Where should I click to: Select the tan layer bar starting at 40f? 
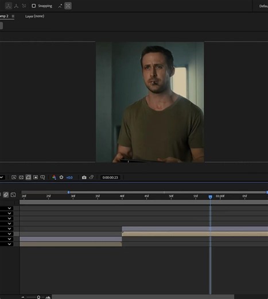(195, 234)
